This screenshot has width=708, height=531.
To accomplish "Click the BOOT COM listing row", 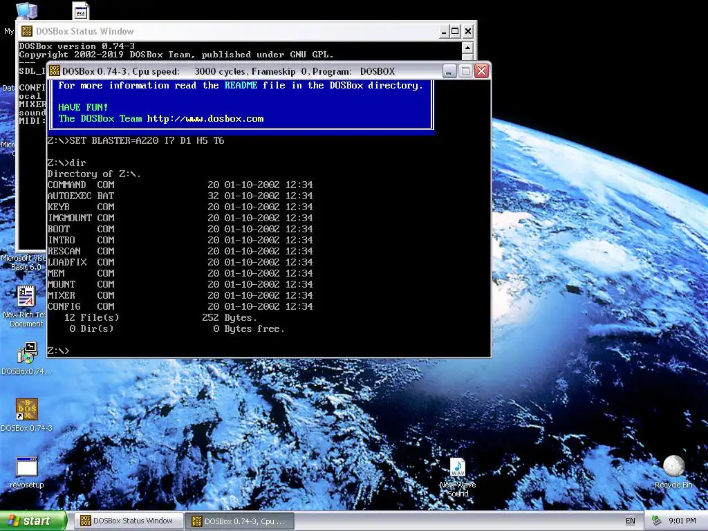I will pos(180,229).
